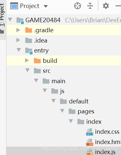Collapse the default folder arrow

(53, 101)
